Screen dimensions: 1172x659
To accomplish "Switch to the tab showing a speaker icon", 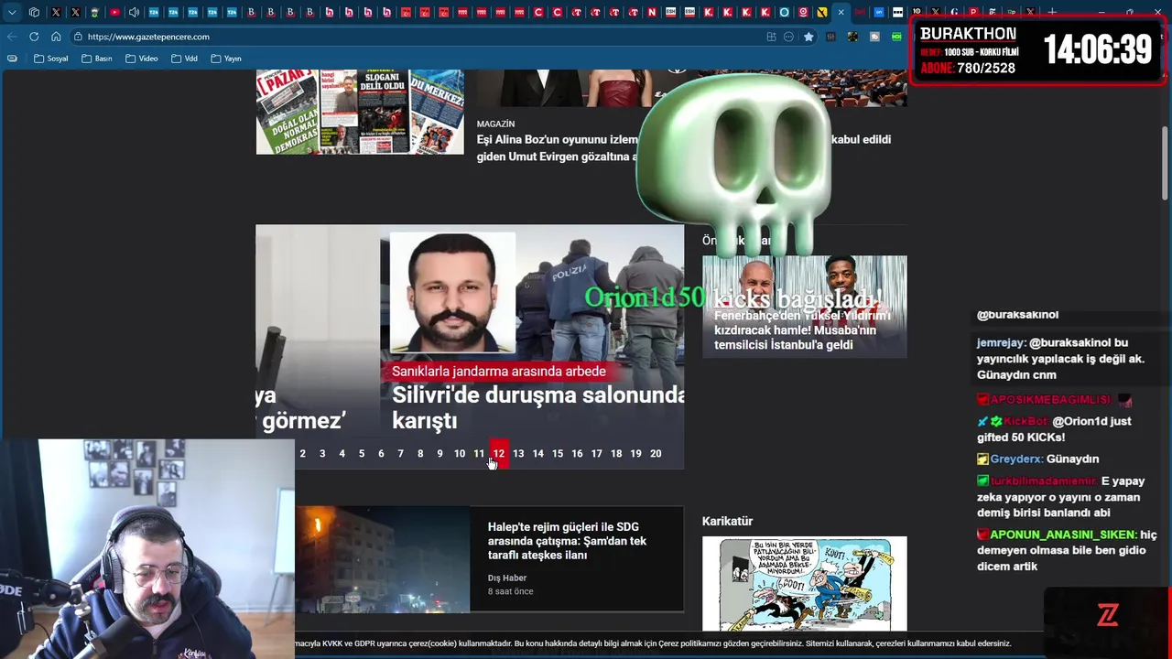I will coord(134,12).
